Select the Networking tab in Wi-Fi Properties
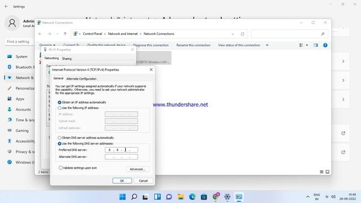Screen dimensions: 361x203 [x=51, y=58]
